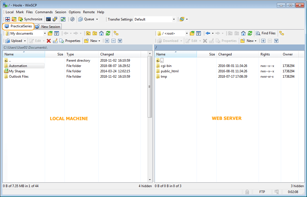This screenshot has height=197, width=307.
Task: Click local home directory icon
Action: point(101,33)
